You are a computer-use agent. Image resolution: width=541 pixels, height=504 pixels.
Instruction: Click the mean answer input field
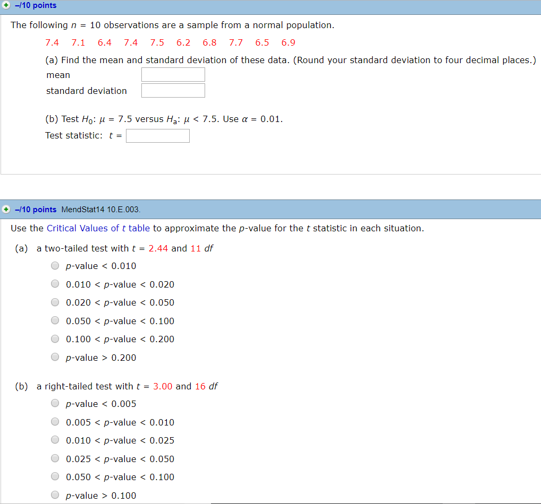pos(173,74)
